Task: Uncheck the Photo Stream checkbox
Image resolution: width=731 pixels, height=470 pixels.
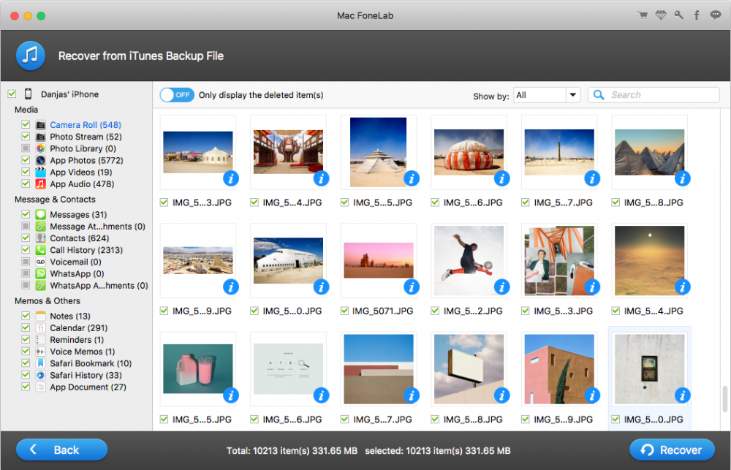Action: (26, 137)
